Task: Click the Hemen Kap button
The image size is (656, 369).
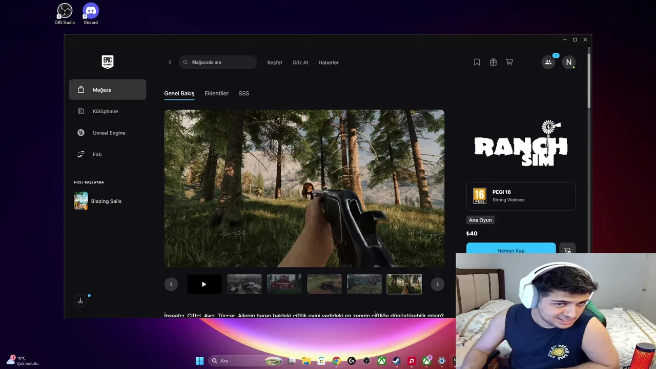Action: 511,248
